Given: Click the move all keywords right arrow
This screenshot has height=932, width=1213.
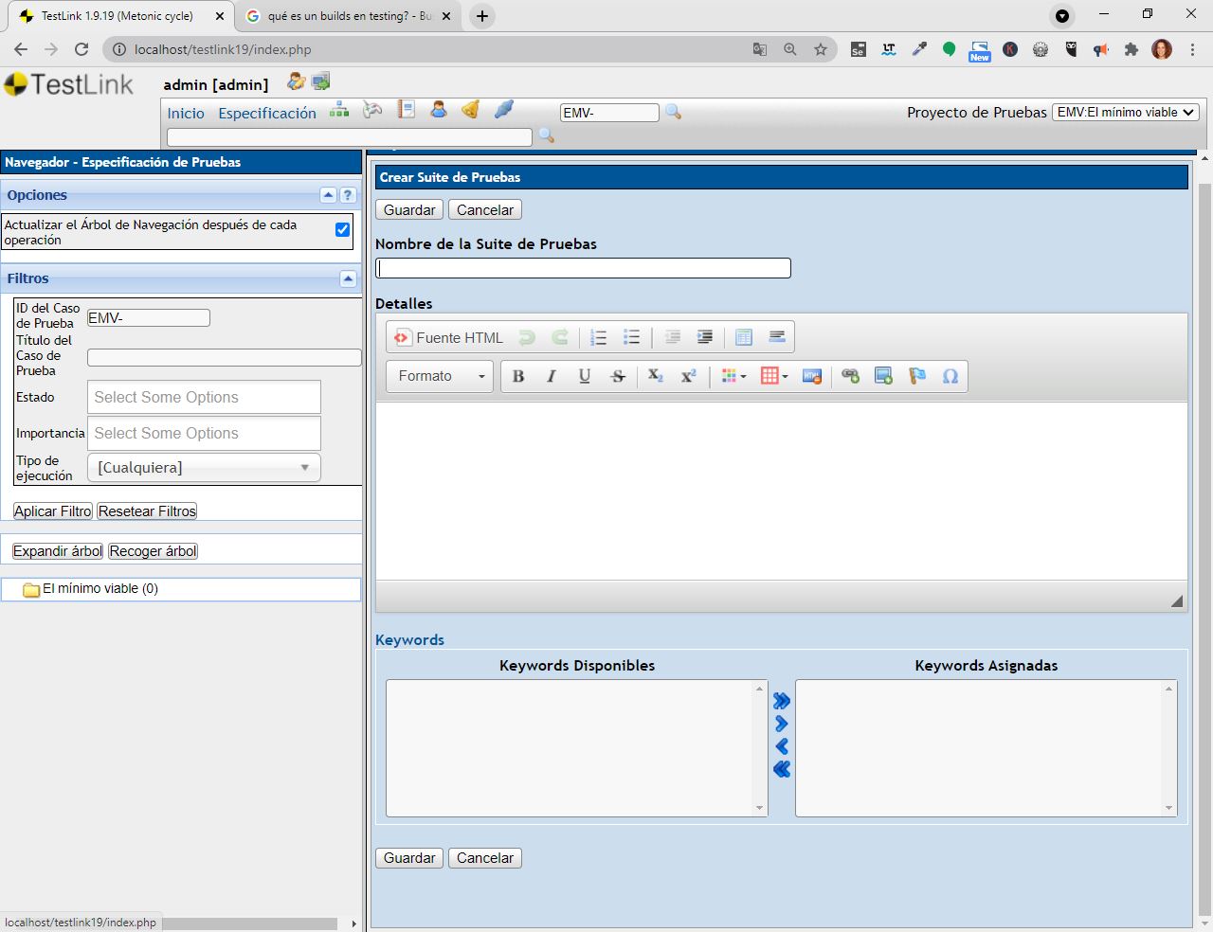Looking at the screenshot, I should pyautogui.click(x=781, y=701).
